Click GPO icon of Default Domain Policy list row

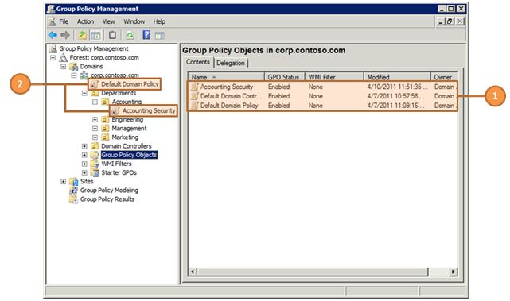(195, 106)
